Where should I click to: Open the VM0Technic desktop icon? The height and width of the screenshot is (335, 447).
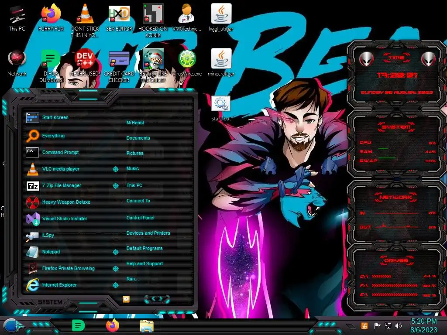coord(187,17)
